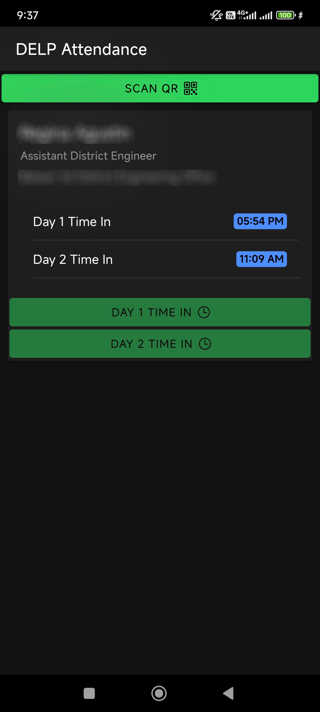Tap the charging bolt icon
The image size is (320, 712).
pos(301,15)
